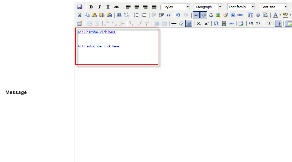The height and width of the screenshot is (162, 292).
Task: Click the Save floppy disk icon
Action: (x=80, y=7)
